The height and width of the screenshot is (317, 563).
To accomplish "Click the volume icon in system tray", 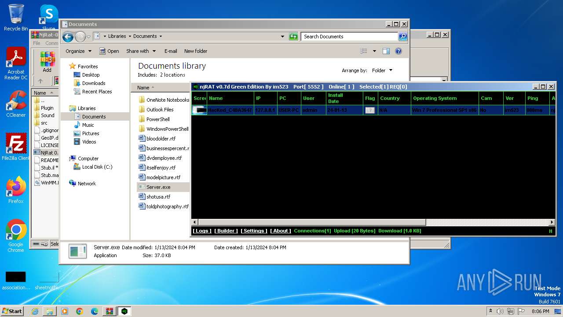I will (x=500, y=311).
